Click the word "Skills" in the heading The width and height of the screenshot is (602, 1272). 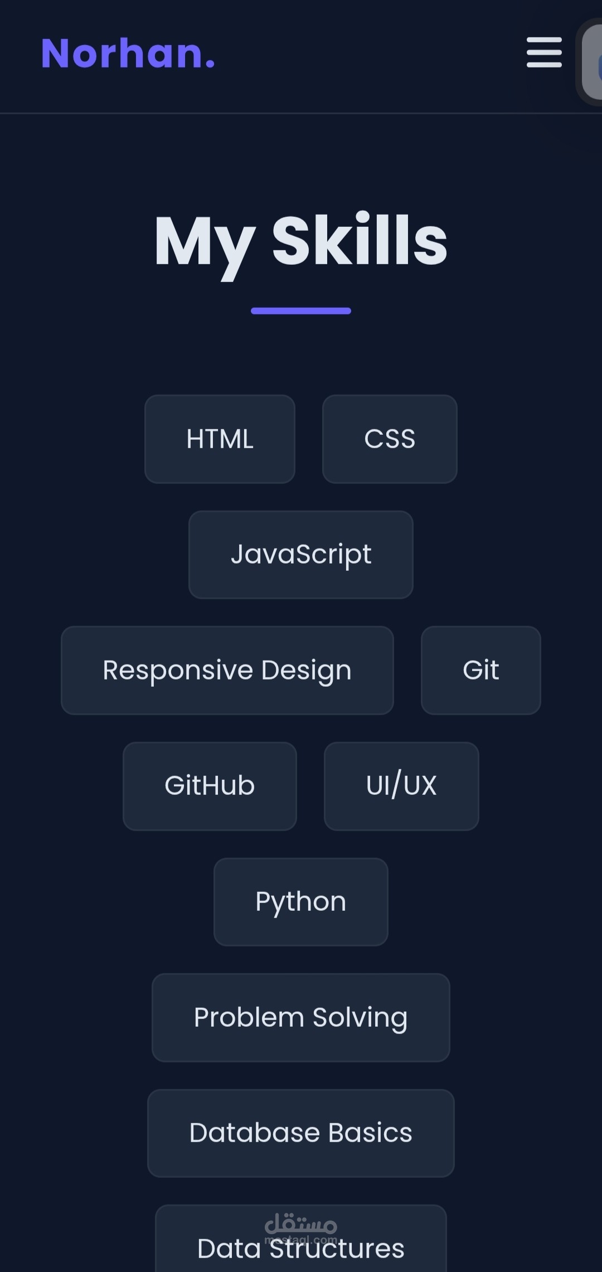(360, 241)
